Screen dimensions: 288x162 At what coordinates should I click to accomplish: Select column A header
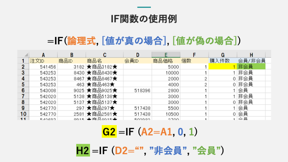pos(43,55)
